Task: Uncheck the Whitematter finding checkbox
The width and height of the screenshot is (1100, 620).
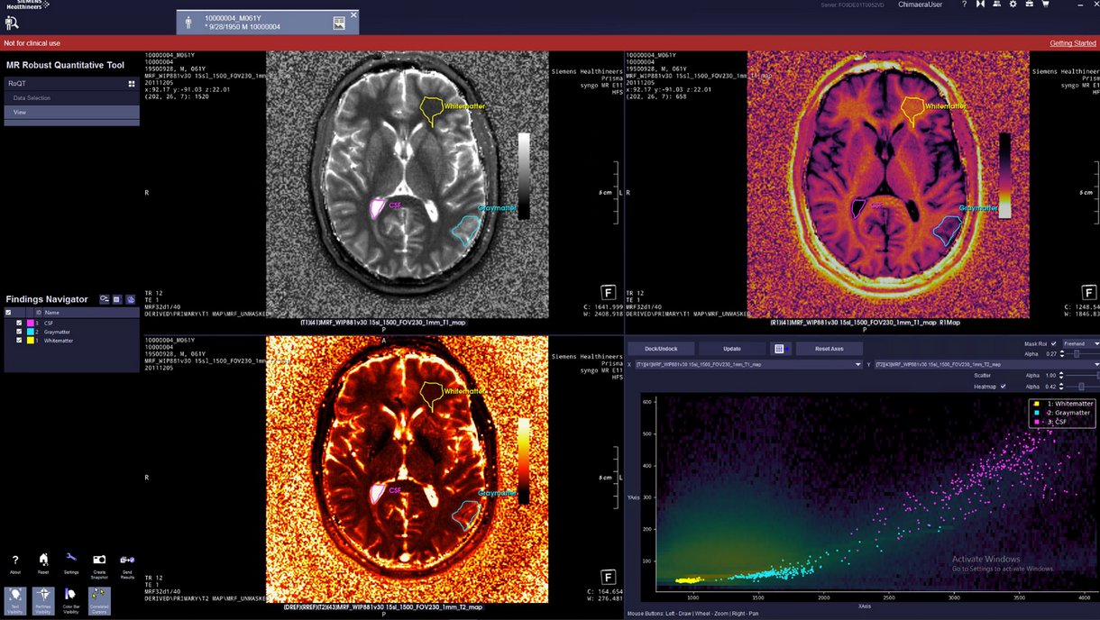Action: tap(19, 341)
